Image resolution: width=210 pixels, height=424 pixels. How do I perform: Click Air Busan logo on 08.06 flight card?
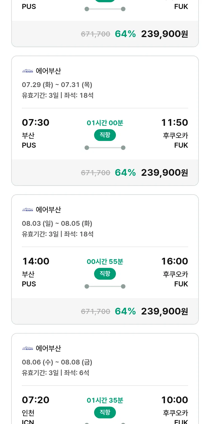27,348
